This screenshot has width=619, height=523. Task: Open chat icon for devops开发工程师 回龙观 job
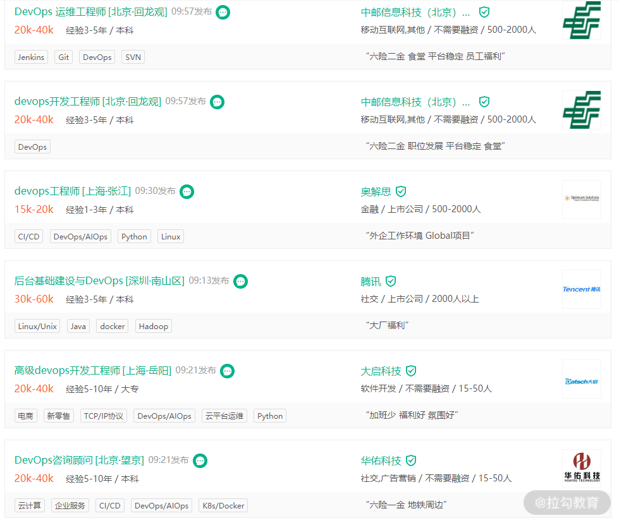click(217, 102)
